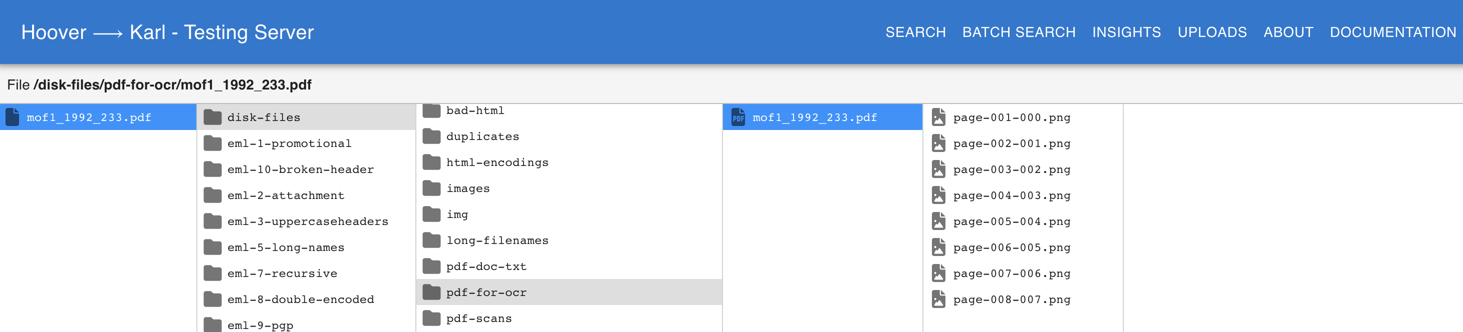Image resolution: width=1463 pixels, height=332 pixels.
Task: Open the duplicates folder
Action: click(x=482, y=136)
